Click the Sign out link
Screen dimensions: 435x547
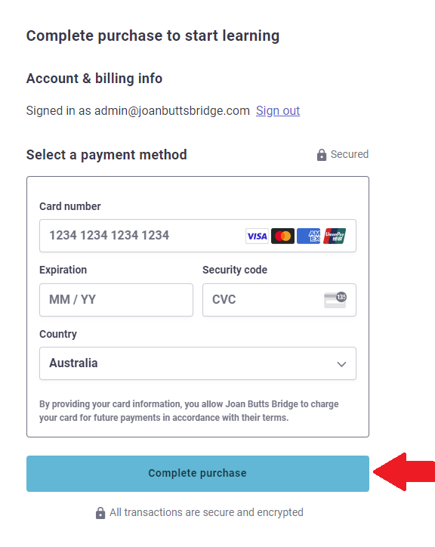(278, 111)
